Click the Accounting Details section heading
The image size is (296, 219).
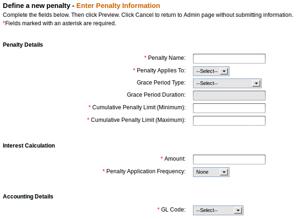[28, 197]
